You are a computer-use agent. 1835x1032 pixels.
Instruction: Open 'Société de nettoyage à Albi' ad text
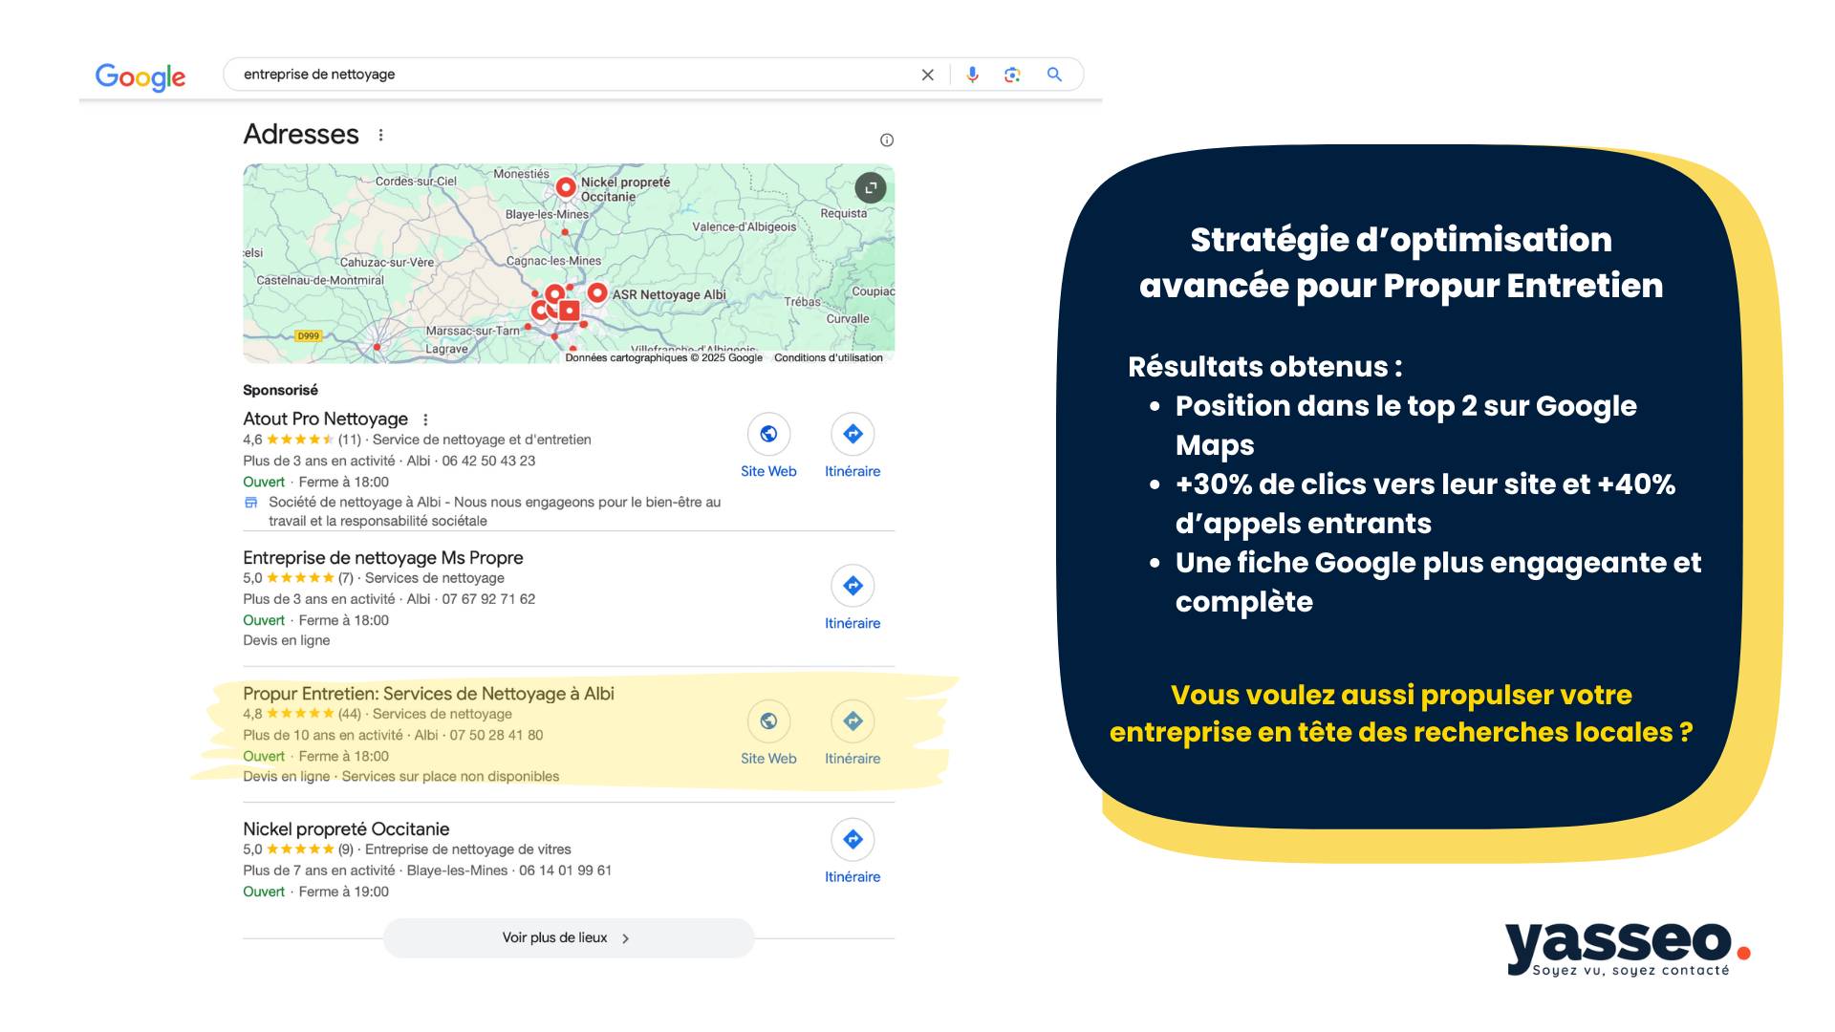[494, 511]
